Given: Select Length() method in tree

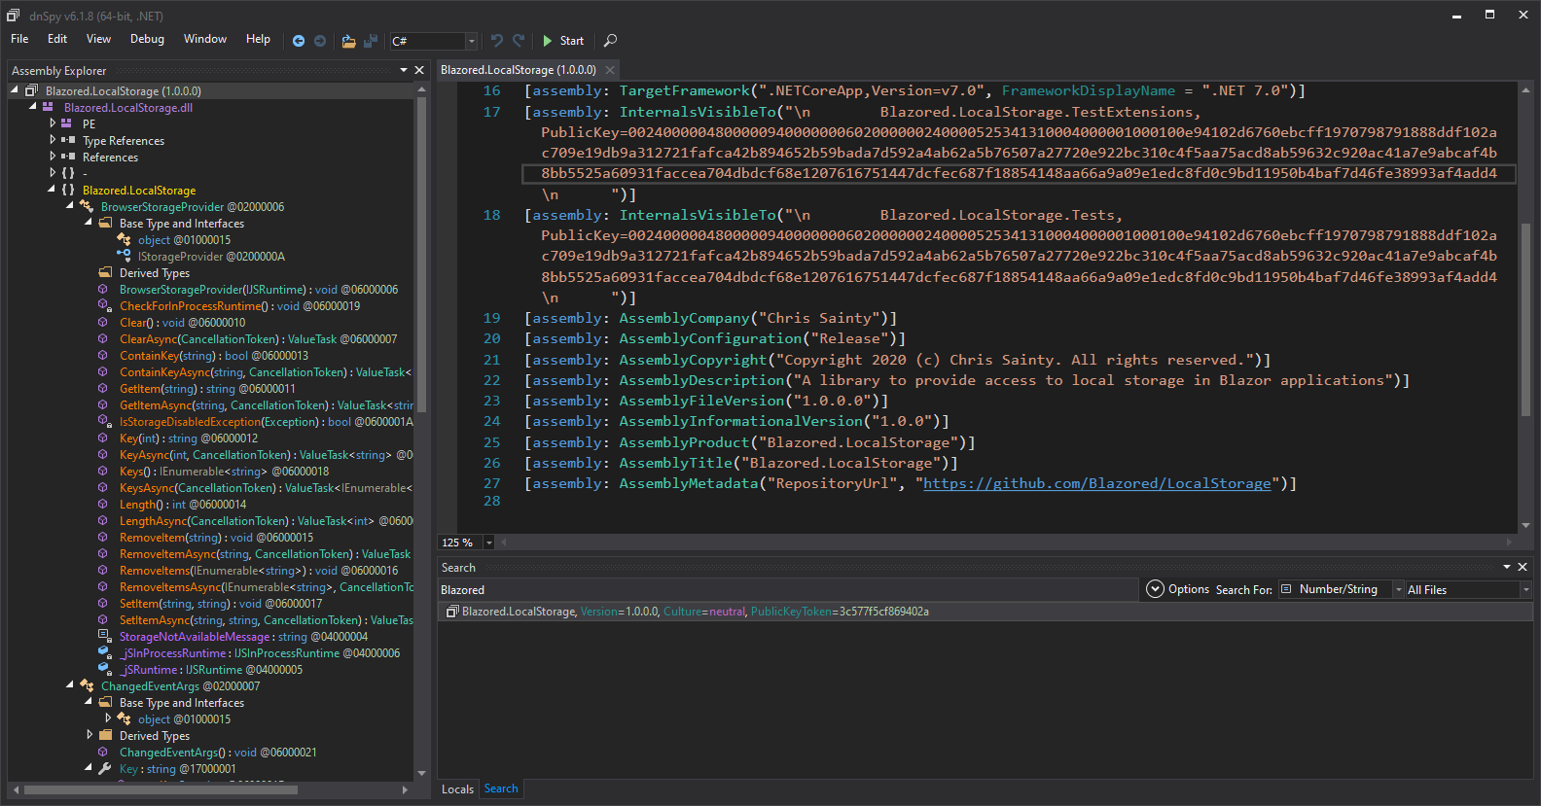Looking at the screenshot, I should coord(183,504).
